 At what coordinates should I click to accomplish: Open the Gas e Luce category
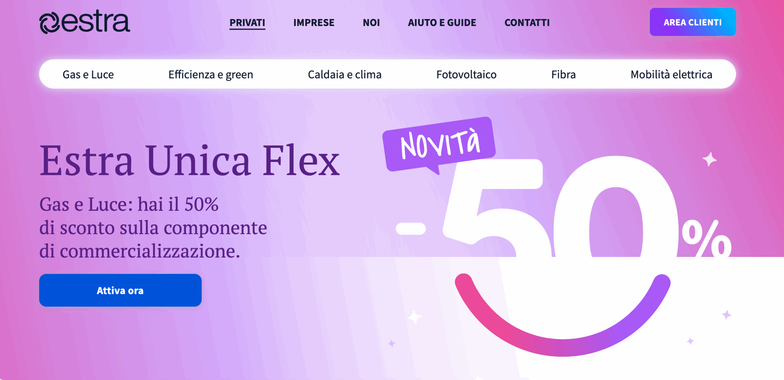tap(88, 74)
